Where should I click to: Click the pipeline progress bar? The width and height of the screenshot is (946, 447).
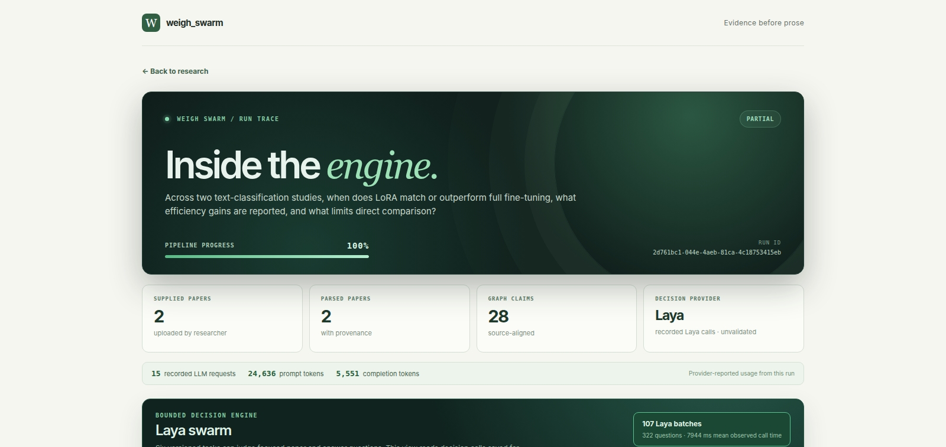pyautogui.click(x=267, y=256)
